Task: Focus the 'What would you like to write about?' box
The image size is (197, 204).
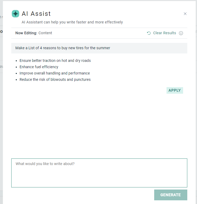Action: [x=99, y=173]
